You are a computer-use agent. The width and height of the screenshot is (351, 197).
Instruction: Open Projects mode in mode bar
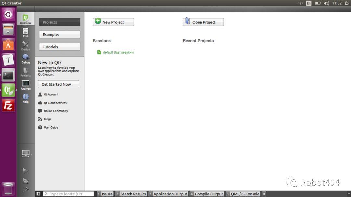point(26,72)
